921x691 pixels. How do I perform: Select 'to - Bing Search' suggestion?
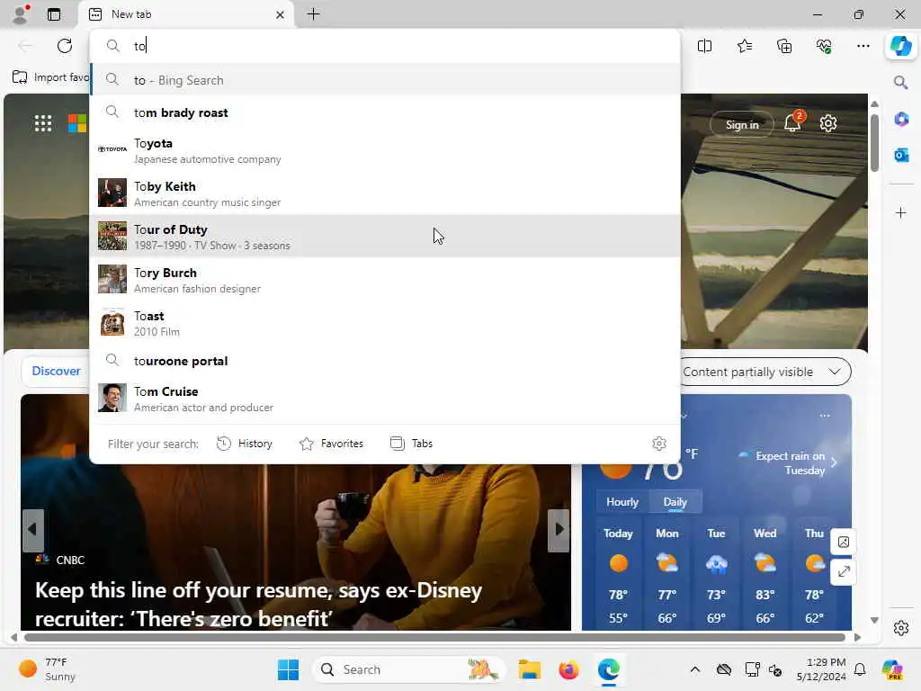click(385, 80)
